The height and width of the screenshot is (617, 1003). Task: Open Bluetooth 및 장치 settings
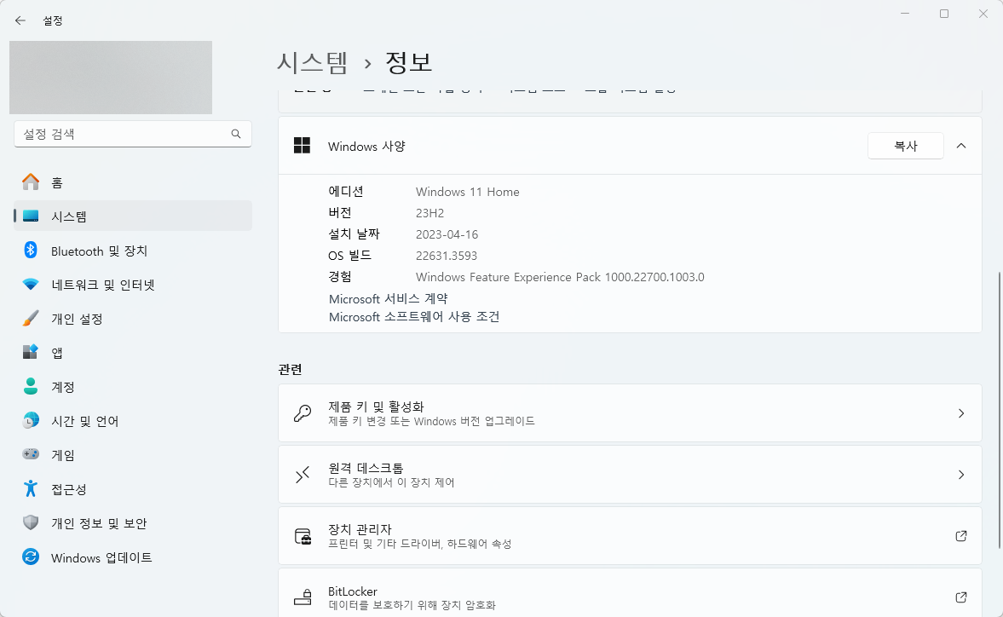click(x=133, y=251)
